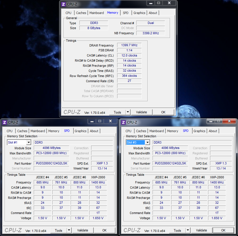Screen dimensions: 238x236
Task: Minimize the Slot #1 CPU-Z window
Action: click(92, 121)
